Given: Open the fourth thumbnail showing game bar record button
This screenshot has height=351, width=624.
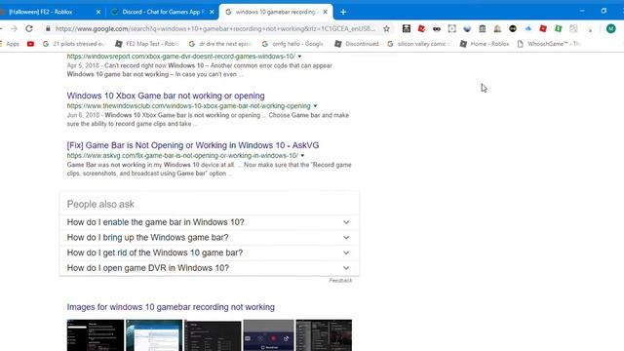Looking at the screenshot, I should click(x=268, y=335).
